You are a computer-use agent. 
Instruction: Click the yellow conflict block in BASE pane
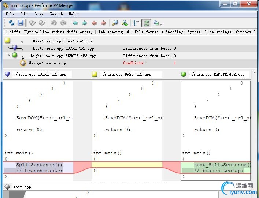pos(127,165)
